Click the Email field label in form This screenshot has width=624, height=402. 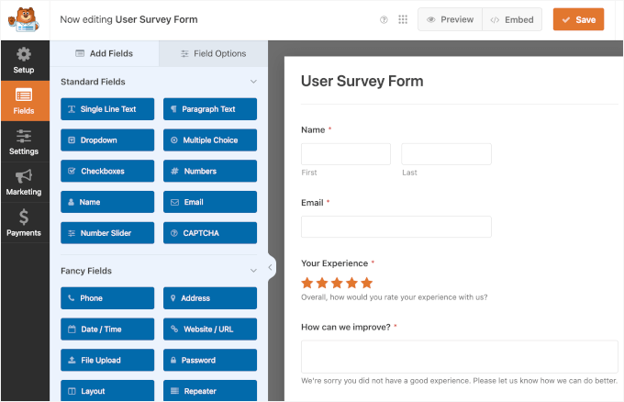(312, 203)
